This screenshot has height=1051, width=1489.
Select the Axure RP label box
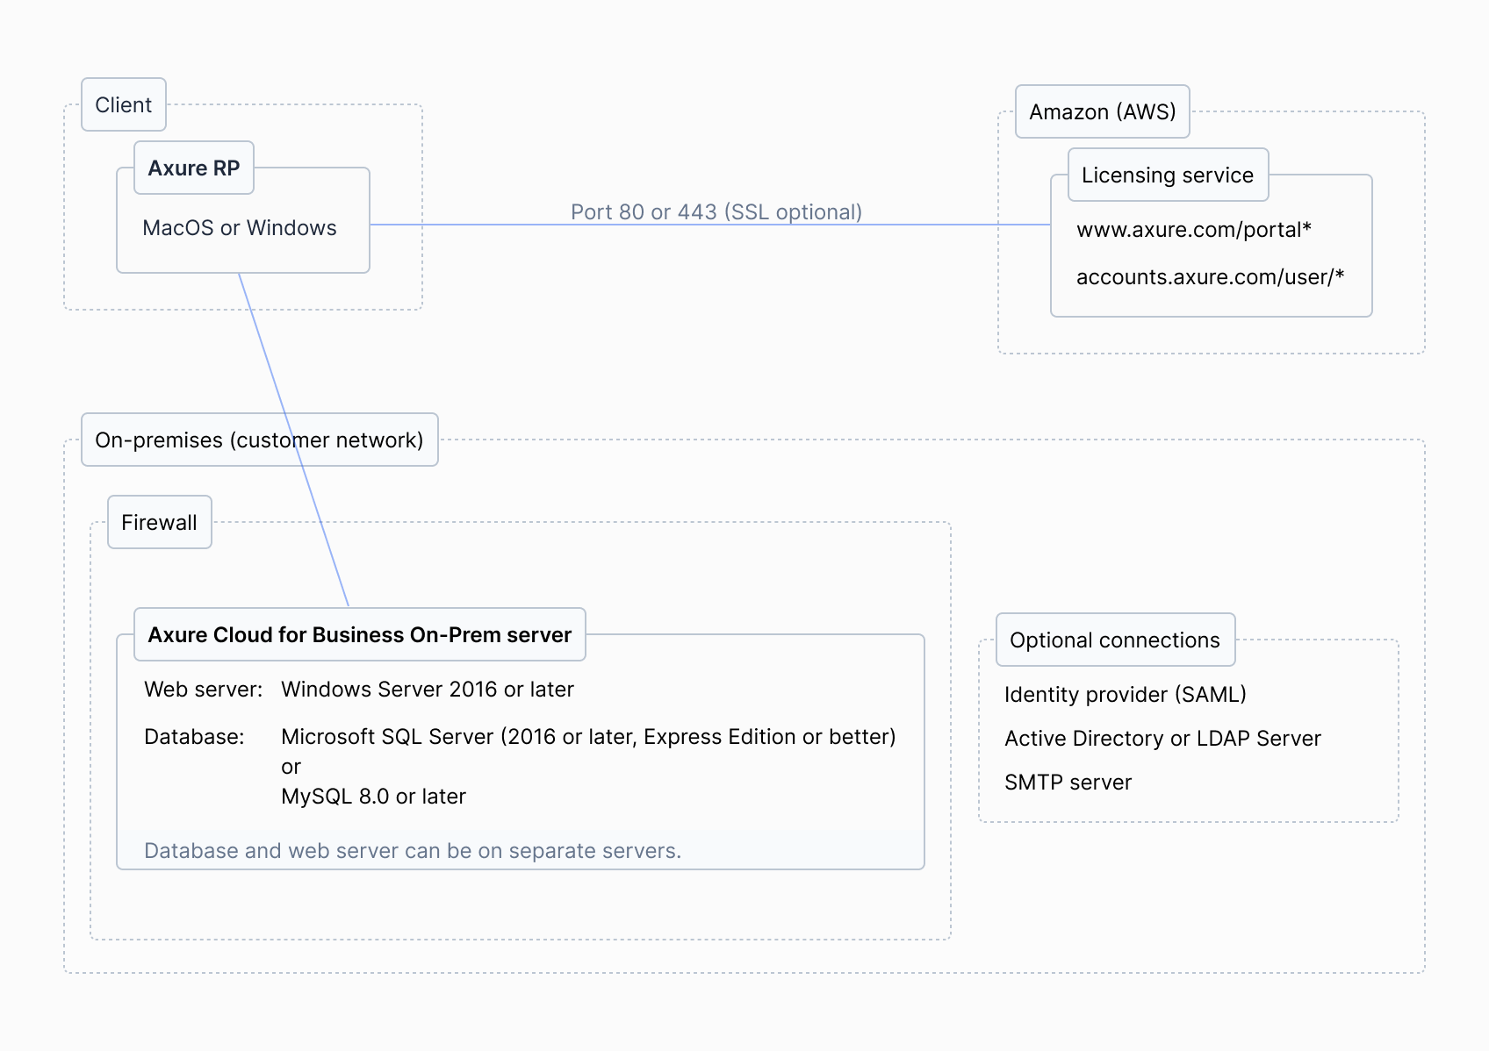coord(194,168)
